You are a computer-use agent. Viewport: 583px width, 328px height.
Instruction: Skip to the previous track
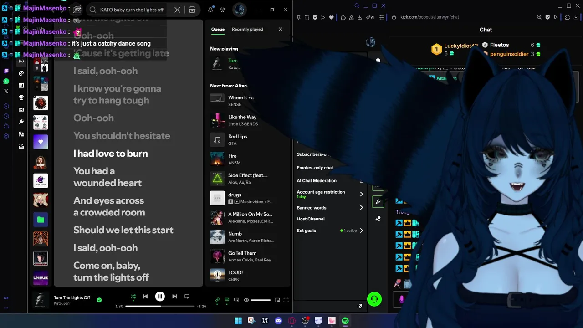[x=145, y=297]
